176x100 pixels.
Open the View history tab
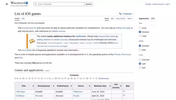pos(120,19)
